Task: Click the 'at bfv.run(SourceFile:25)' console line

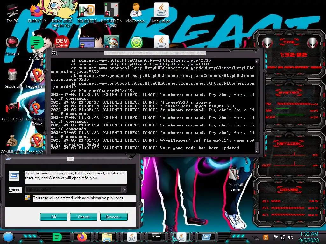Action: [x=103, y=91]
